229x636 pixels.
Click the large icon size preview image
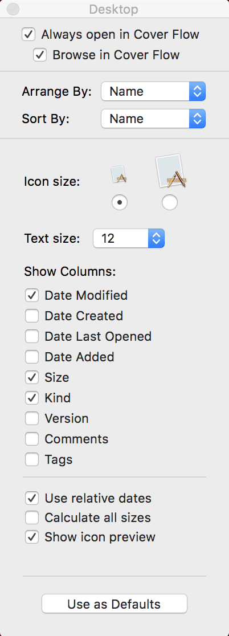click(x=171, y=171)
